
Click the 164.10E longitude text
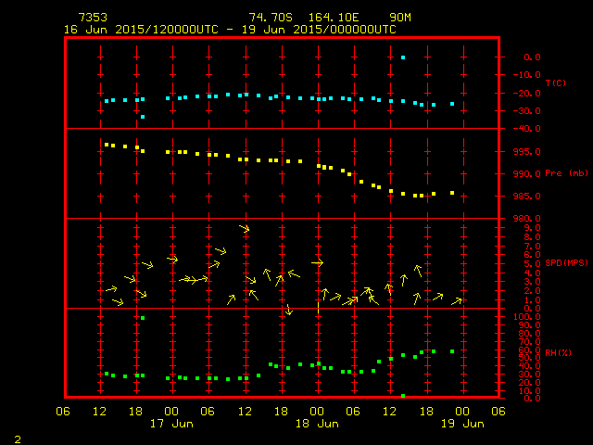338,18
